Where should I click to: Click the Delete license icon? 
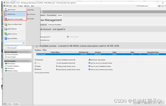tap(35, 66)
